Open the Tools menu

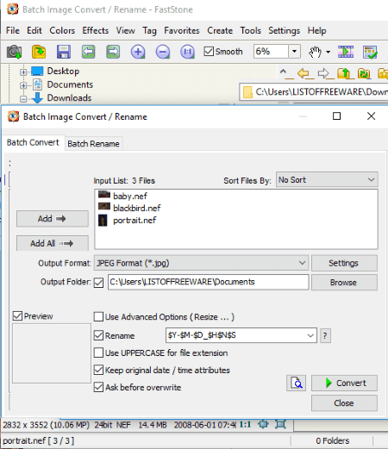[x=251, y=30]
